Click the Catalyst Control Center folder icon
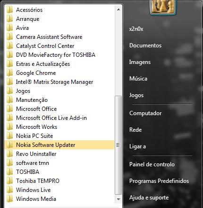The image size is (203, 208). point(9,46)
